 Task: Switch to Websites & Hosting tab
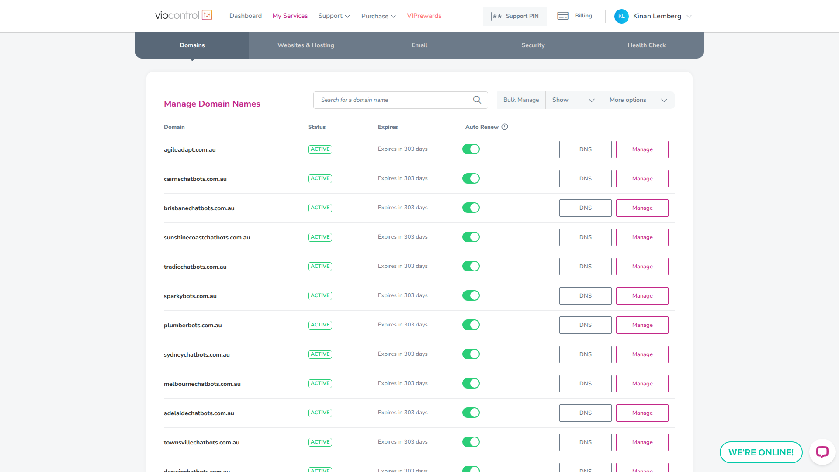coord(306,45)
